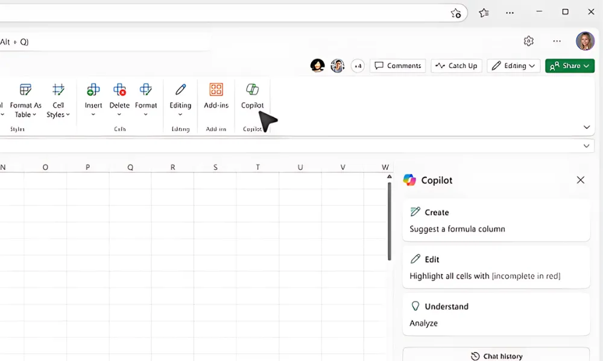This screenshot has width=603, height=361.
Task: Click the Catch Up button
Action: [456, 66]
